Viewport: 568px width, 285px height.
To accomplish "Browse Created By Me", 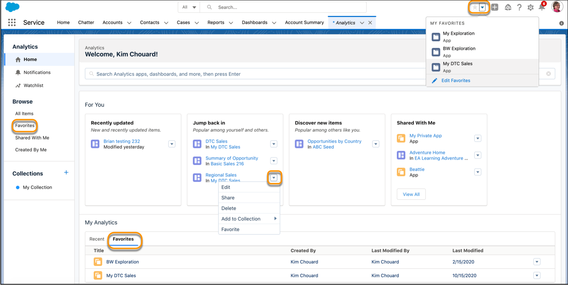I will click(x=31, y=150).
